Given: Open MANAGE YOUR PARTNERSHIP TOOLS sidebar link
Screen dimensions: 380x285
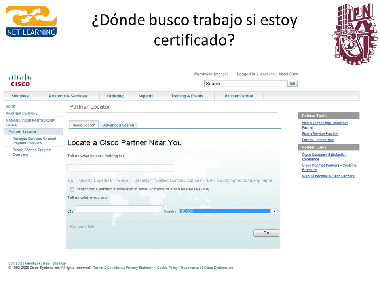Looking at the screenshot, I should coord(30,122).
